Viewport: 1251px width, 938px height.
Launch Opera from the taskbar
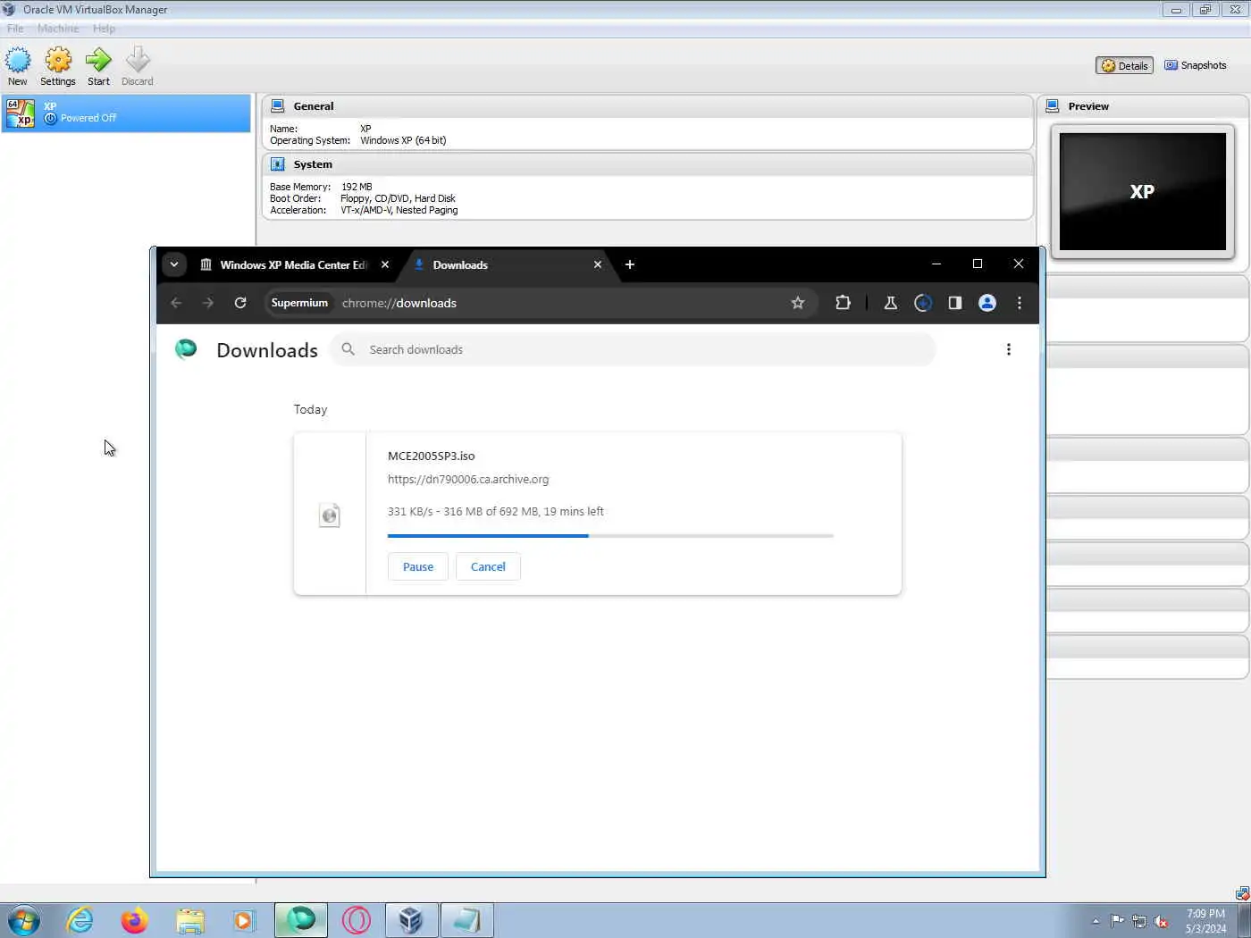356,920
